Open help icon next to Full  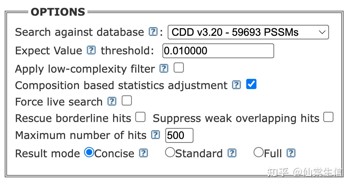point(291,153)
